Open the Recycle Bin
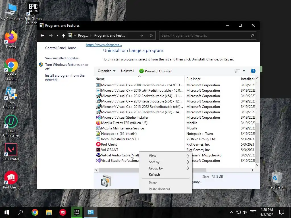291x218 pixels. point(277,180)
